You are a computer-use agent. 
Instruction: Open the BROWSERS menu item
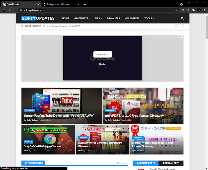pyautogui.click(x=113, y=18)
